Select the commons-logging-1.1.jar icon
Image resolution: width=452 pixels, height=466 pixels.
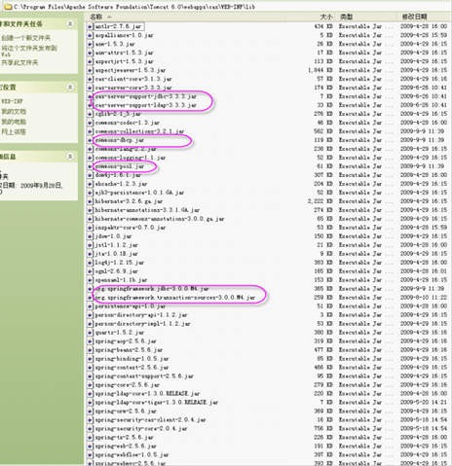click(x=91, y=158)
